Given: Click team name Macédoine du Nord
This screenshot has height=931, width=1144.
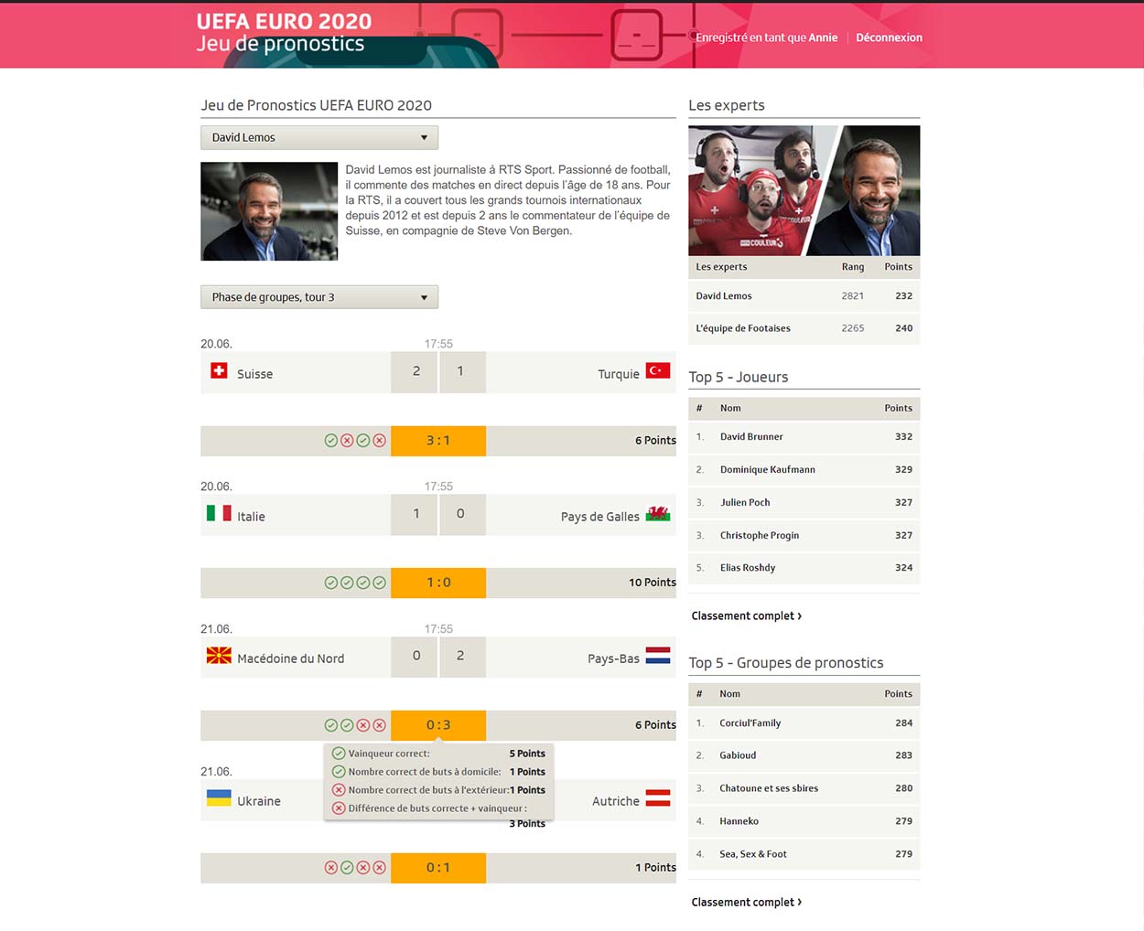Looking at the screenshot, I should [x=291, y=658].
